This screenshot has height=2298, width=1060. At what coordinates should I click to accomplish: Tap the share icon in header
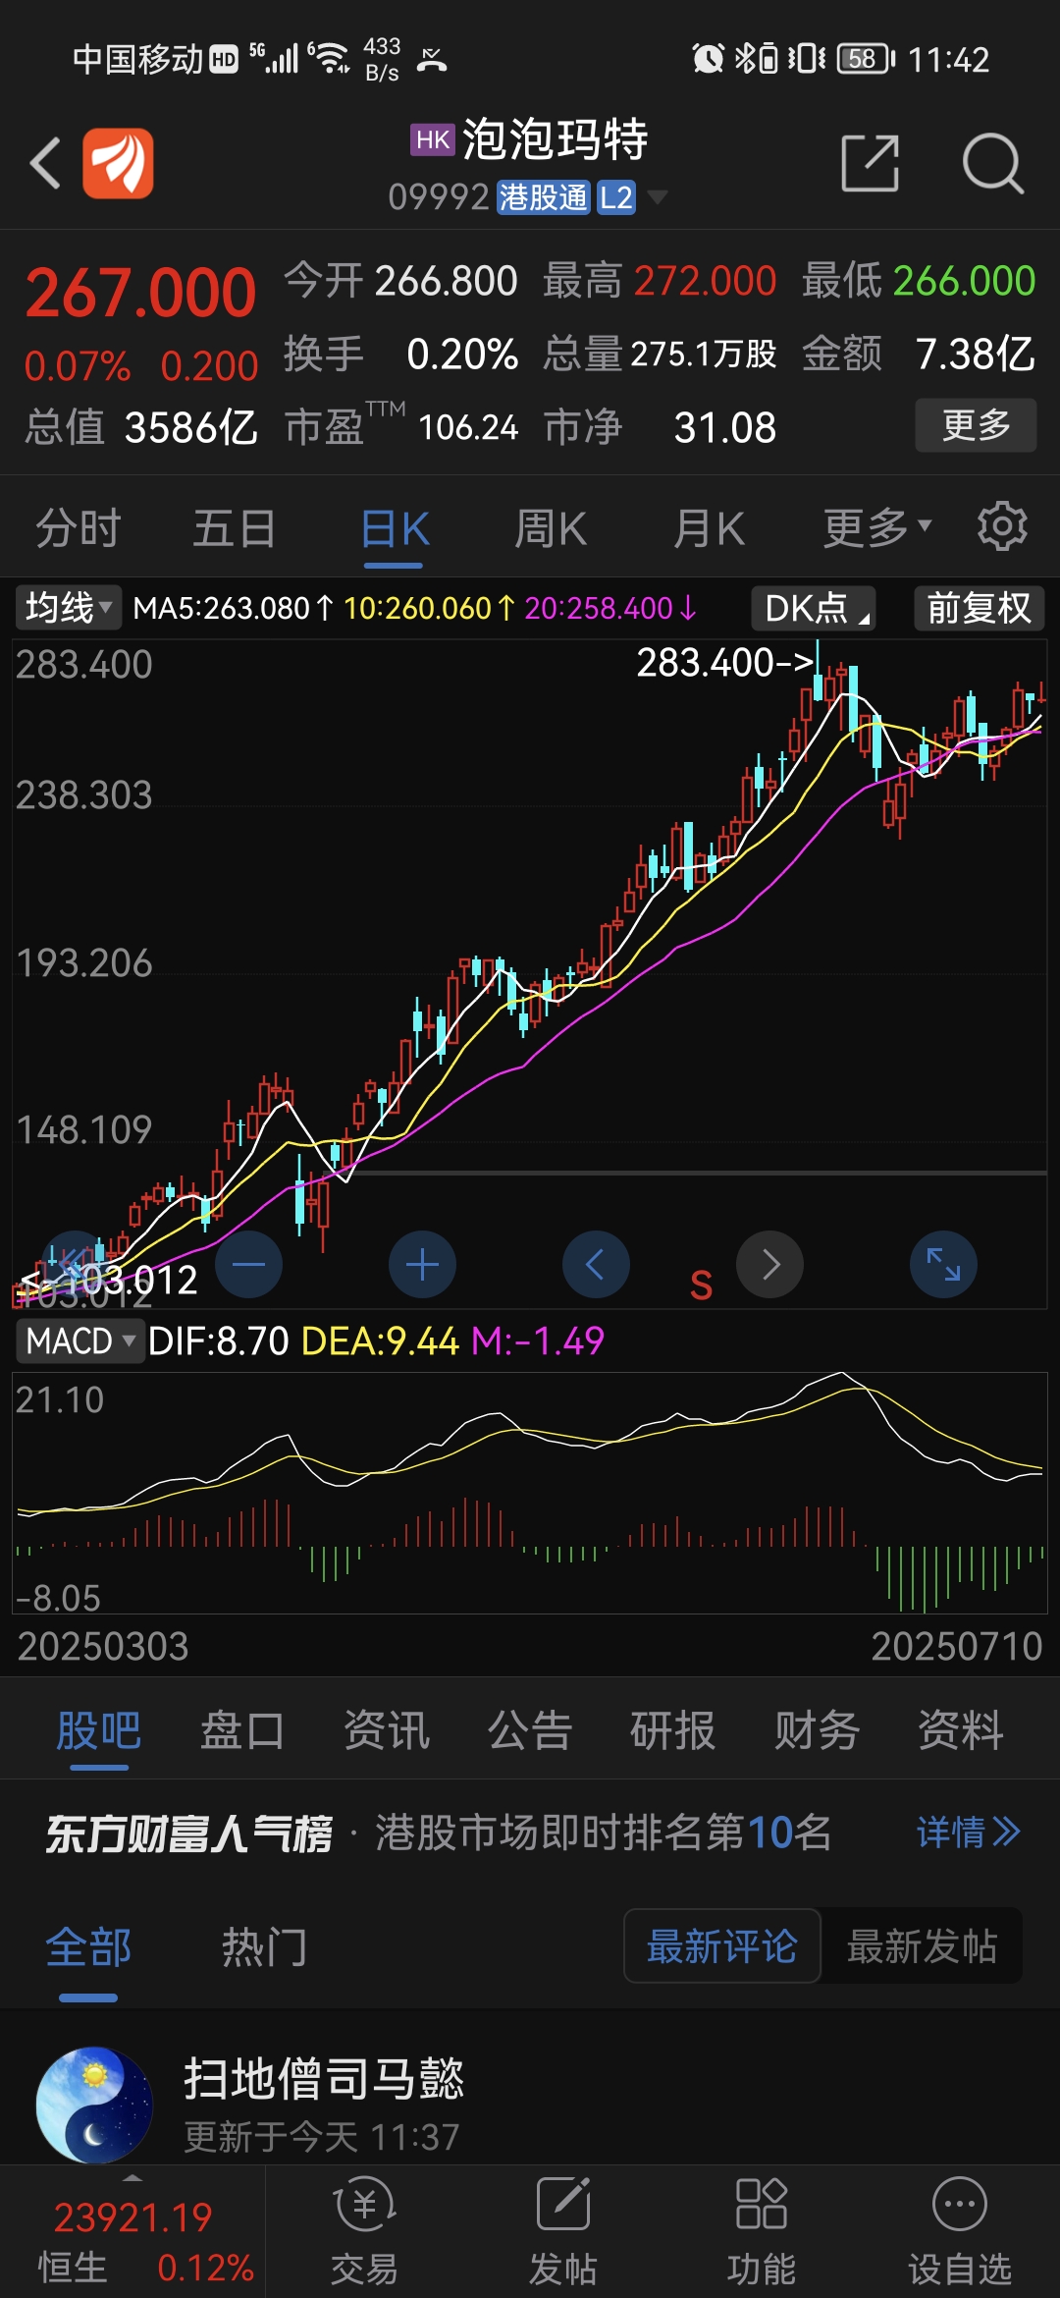[x=871, y=162]
